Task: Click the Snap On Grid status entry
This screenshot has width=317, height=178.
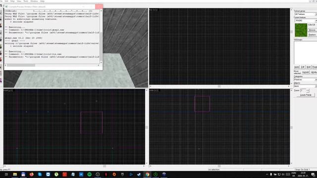Action: [303, 170]
